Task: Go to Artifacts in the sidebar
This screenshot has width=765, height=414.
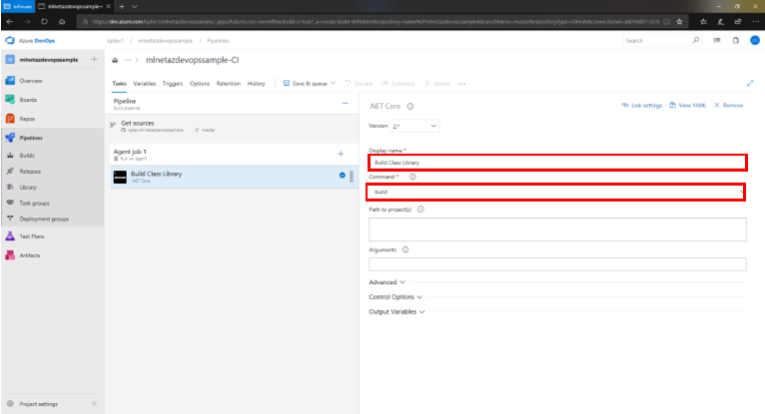Action: click(x=30, y=254)
